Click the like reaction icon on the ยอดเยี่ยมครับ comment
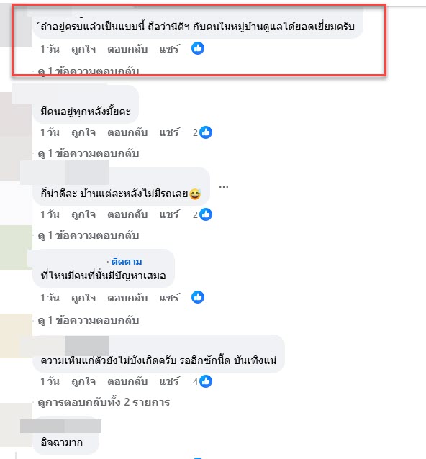This screenshot has width=426, height=459. pyautogui.click(x=198, y=48)
